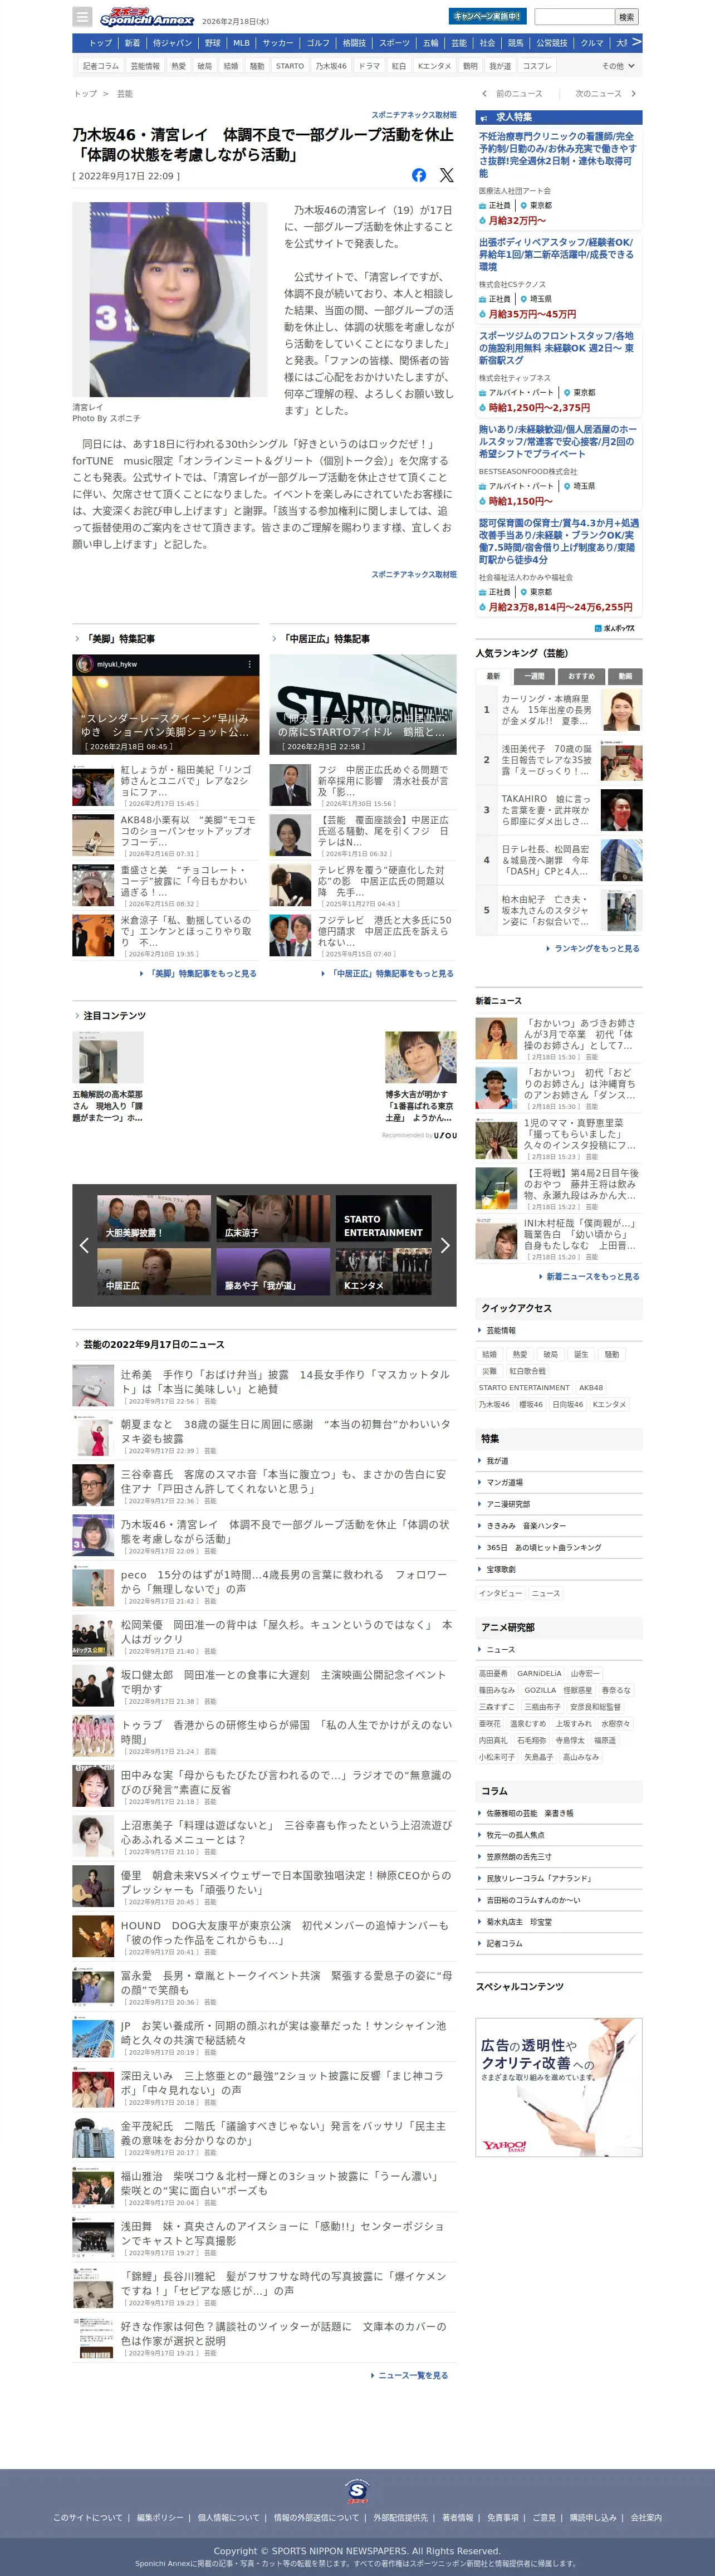Open the 中居正広 carousel thumbnail
Image resolution: width=715 pixels, height=2576 pixels.
pos(154,1272)
